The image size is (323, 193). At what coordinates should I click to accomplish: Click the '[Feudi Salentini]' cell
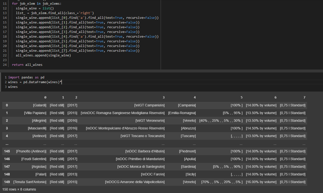[34, 159]
